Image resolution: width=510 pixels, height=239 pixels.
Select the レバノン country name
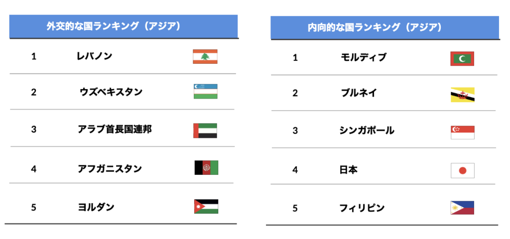(95, 56)
